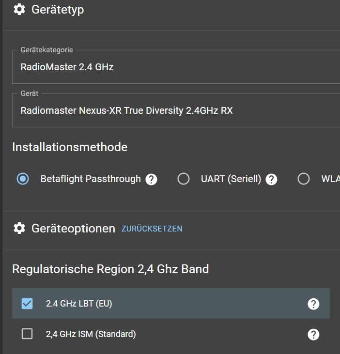The image size is (340, 354).
Task: Click the gear icon next to Gerätetyp
Action: [19, 9]
